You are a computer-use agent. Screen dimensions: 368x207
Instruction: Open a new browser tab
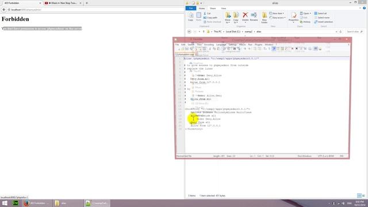pyautogui.click(x=87, y=3)
